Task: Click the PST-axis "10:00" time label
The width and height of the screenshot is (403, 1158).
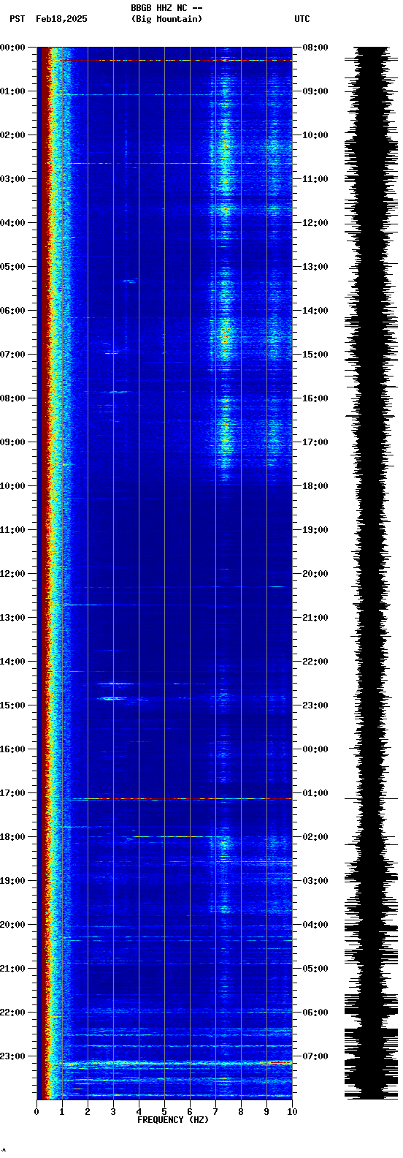Action: tap(12, 486)
